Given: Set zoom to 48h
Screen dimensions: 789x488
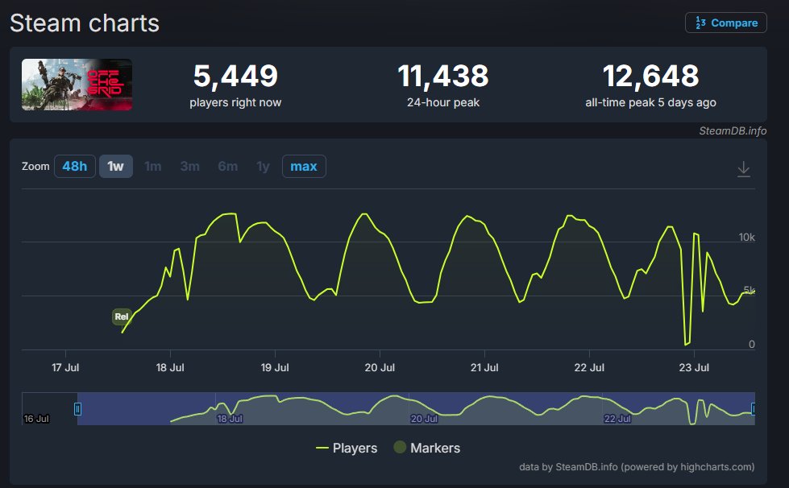Looking at the screenshot, I should pyautogui.click(x=74, y=167).
